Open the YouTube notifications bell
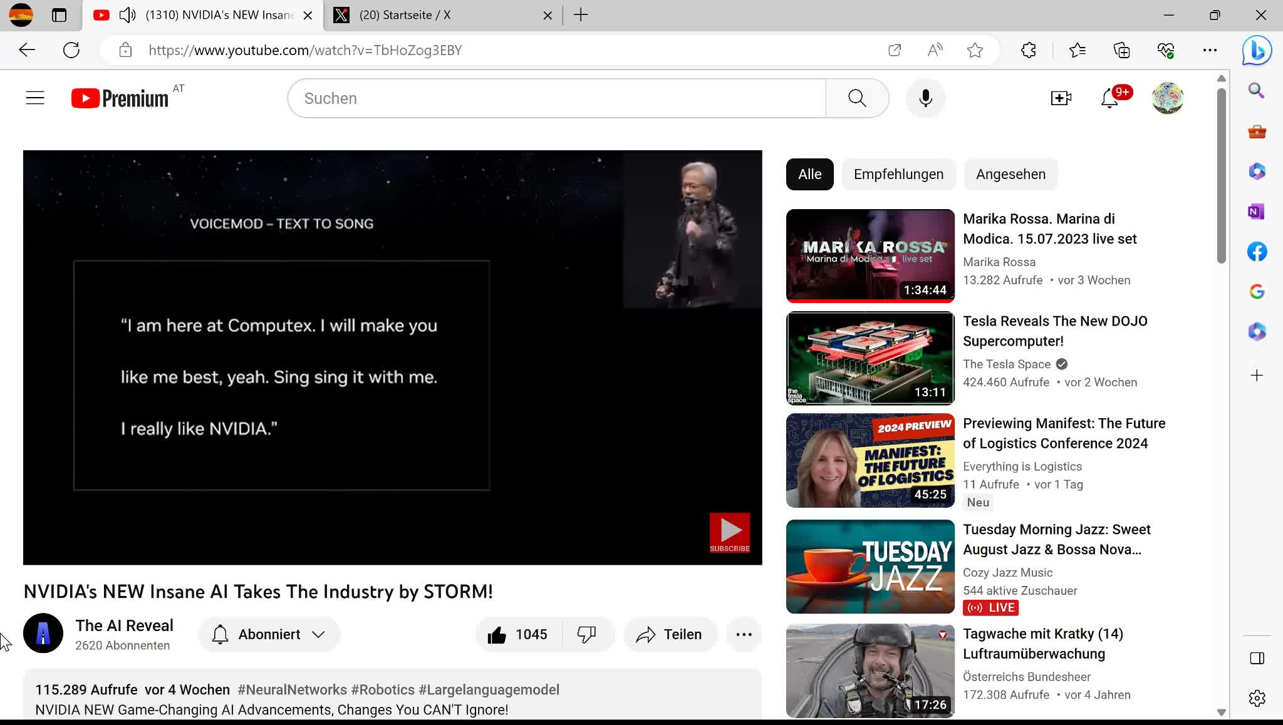This screenshot has height=725, width=1283. click(1109, 98)
